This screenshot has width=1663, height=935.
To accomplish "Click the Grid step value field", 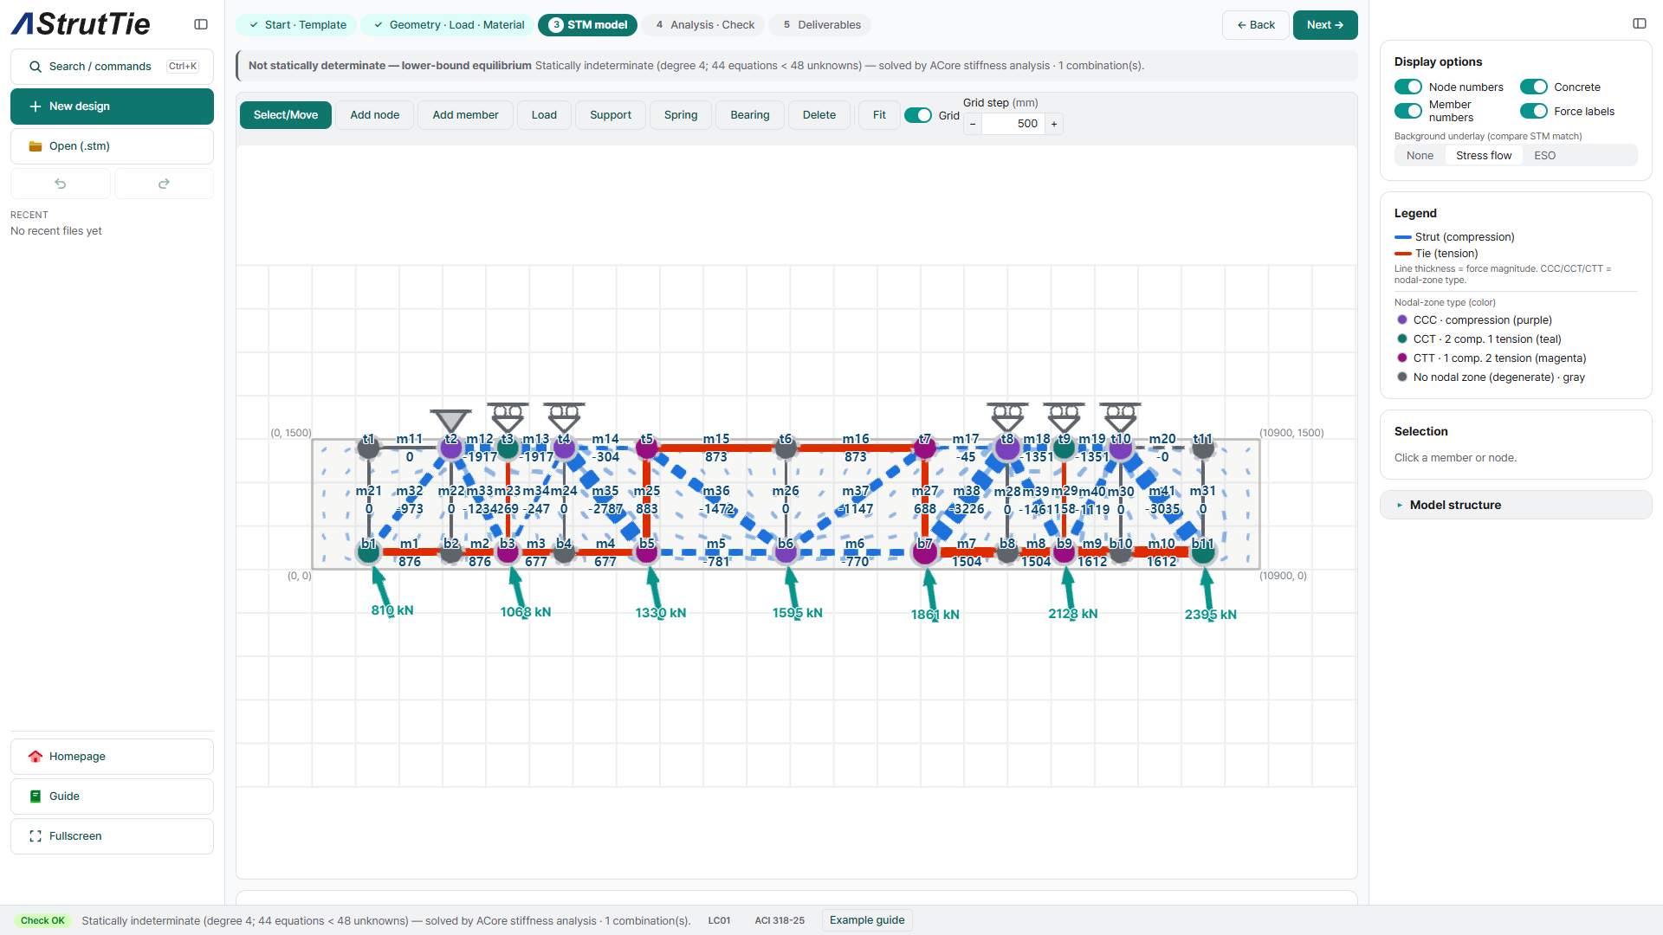I will [x=1013, y=124].
